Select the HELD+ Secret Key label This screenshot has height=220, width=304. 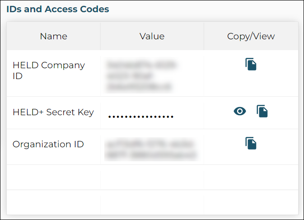tap(53, 112)
